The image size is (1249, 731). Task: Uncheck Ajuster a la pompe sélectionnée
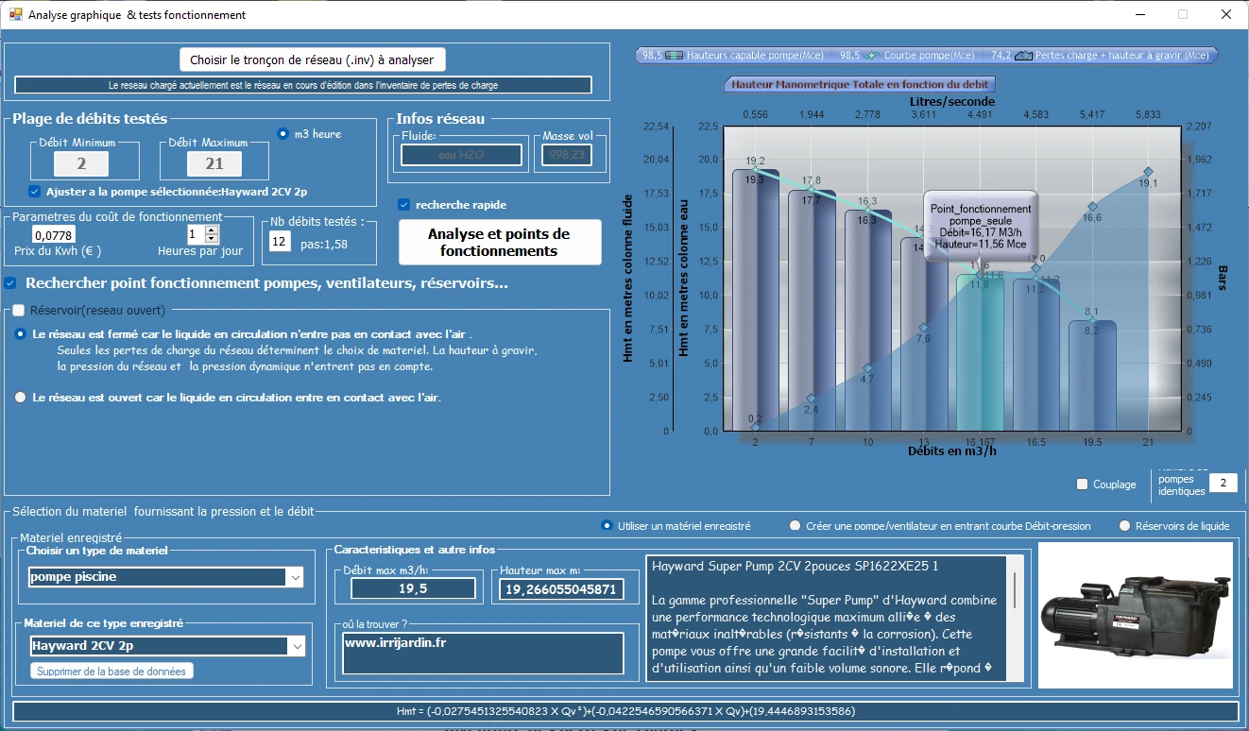35,191
